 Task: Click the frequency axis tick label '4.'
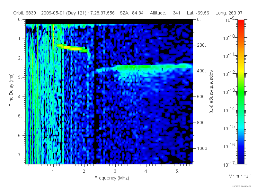click(x=146, y=171)
